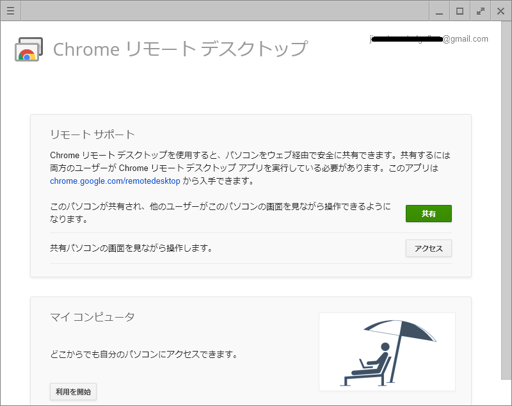Click the Chrome Remote Desktop logo icon
512x406 pixels.
(29, 49)
